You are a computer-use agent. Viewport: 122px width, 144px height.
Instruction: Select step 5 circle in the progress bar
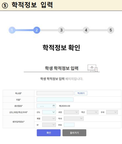tap(111, 30)
